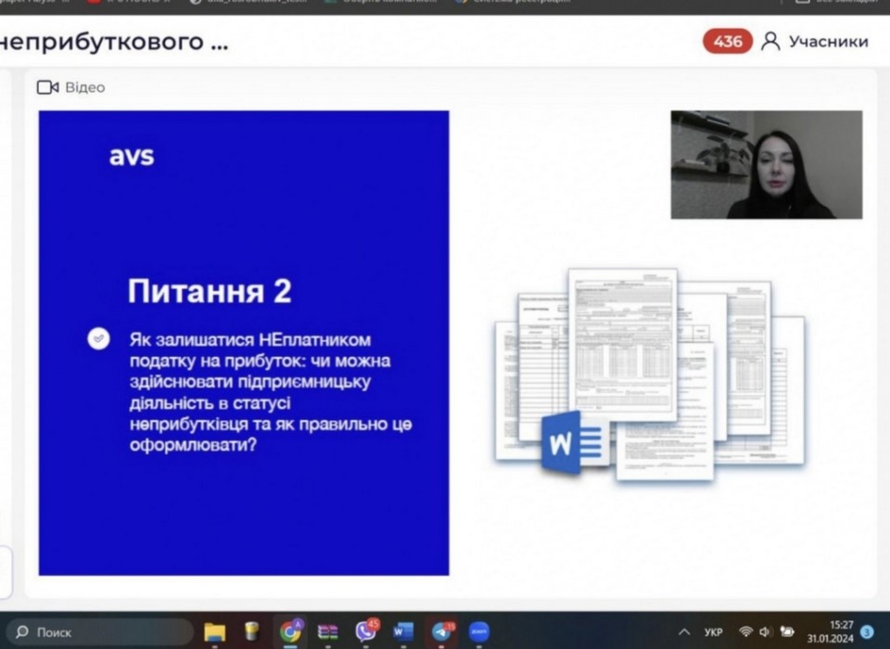Switch the УКР keyboard language
The width and height of the screenshot is (890, 649).
click(714, 632)
